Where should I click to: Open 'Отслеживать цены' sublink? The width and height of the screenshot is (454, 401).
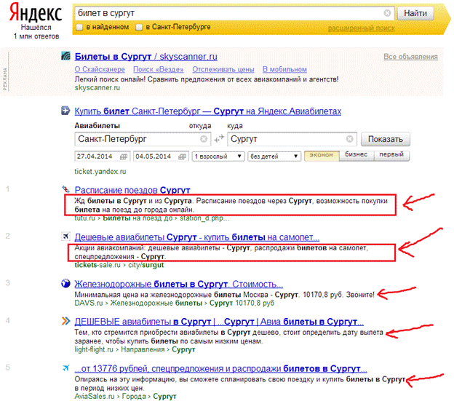click(x=223, y=69)
